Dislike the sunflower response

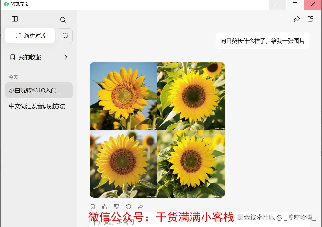click(x=116, y=206)
